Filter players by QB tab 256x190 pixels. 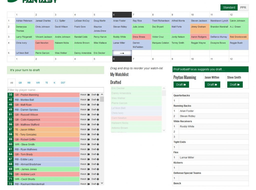tap(20, 83)
